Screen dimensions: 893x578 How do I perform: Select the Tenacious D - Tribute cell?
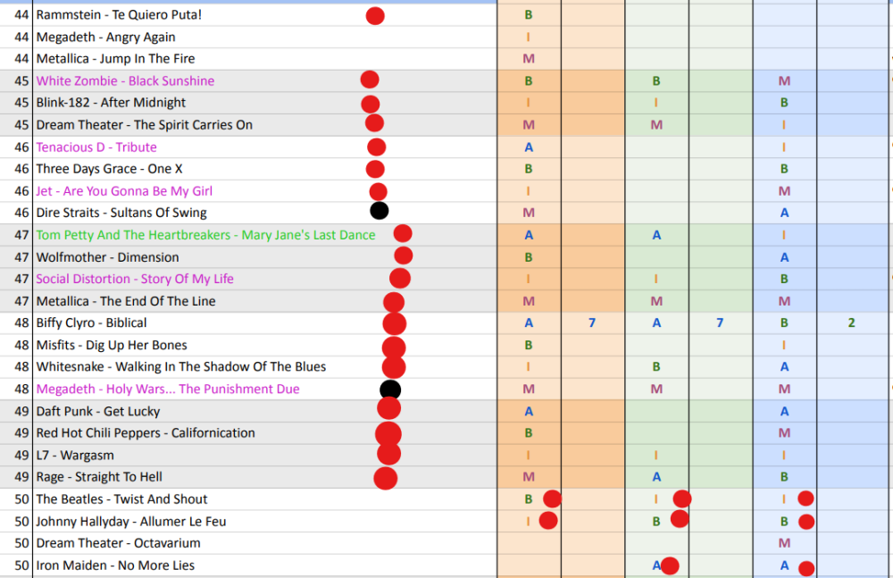(x=96, y=147)
